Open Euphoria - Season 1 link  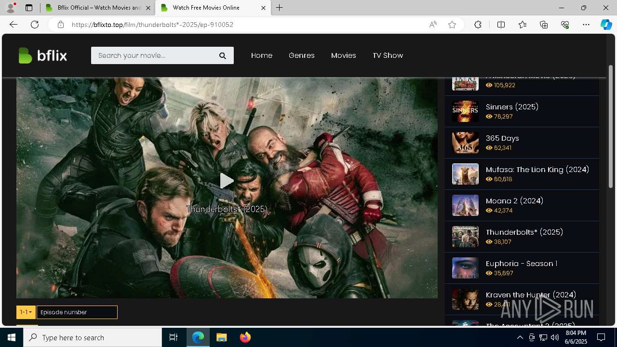[x=522, y=264]
